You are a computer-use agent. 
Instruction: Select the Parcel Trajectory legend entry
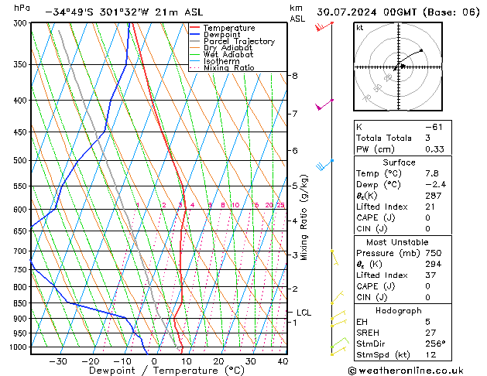[x=232, y=42]
